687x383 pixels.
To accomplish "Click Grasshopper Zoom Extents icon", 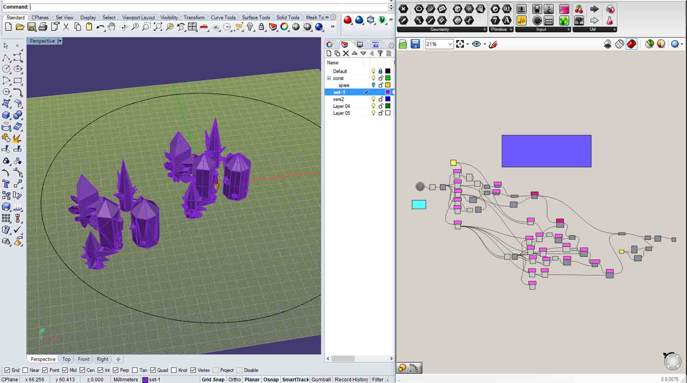I will tap(460, 44).
